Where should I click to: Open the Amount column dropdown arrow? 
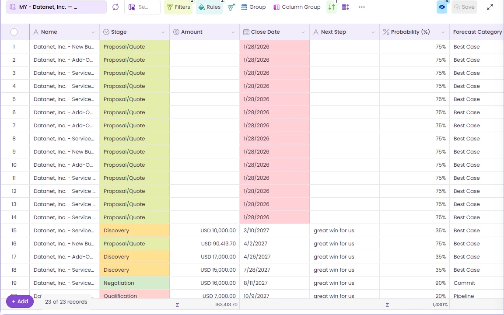233,32
